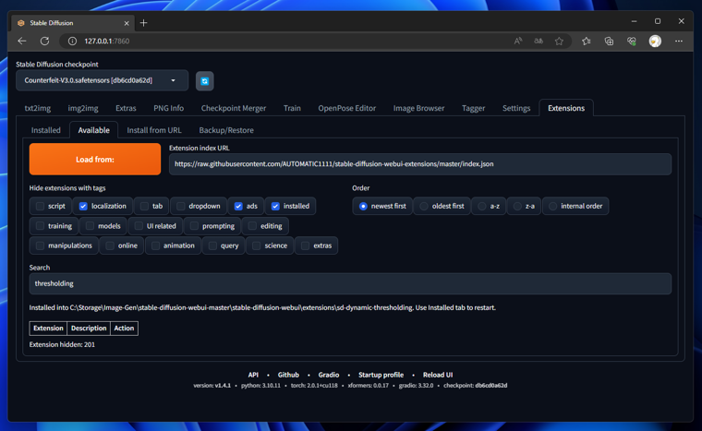
Task: Open the Checkpoint Merger tab
Action: pos(234,108)
